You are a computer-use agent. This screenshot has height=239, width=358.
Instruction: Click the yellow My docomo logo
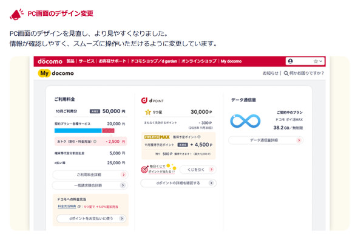tap(56, 73)
